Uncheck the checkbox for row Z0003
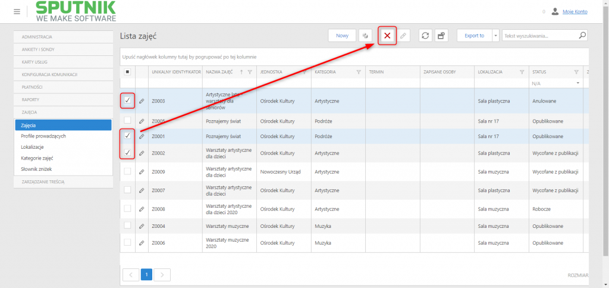This screenshot has height=288, width=609. tap(127, 101)
